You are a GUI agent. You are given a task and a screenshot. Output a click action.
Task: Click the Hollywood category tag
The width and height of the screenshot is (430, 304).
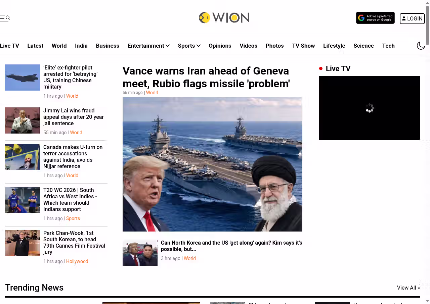pyautogui.click(x=77, y=261)
